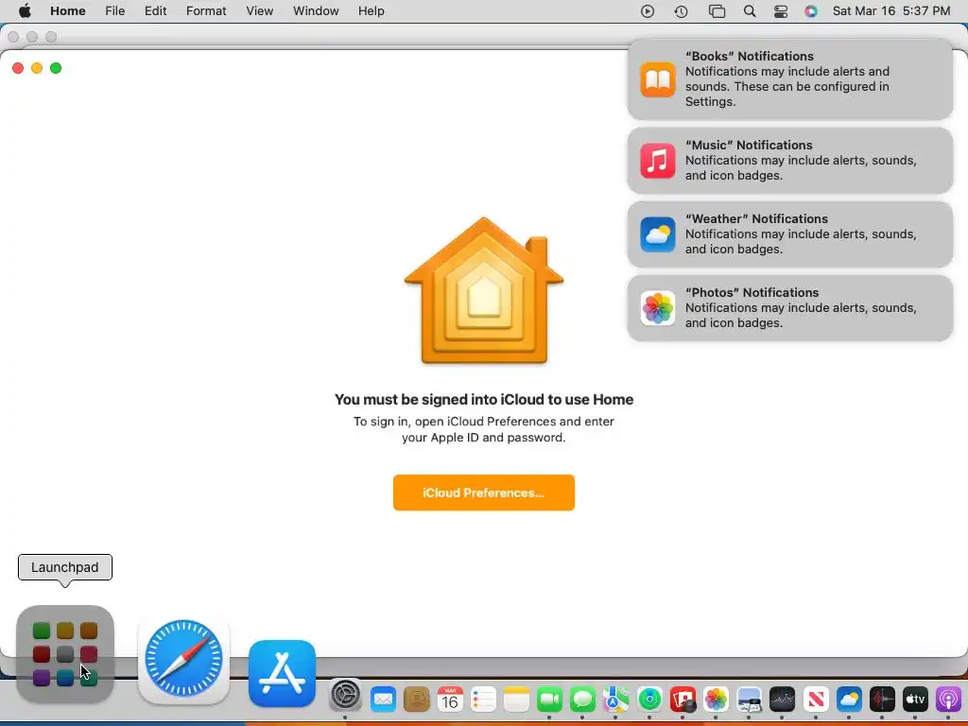
Task: Open the Help menu
Action: (371, 10)
